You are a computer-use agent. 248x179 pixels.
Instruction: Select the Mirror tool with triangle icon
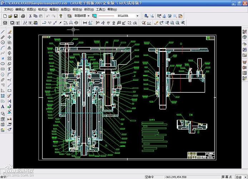9,48
